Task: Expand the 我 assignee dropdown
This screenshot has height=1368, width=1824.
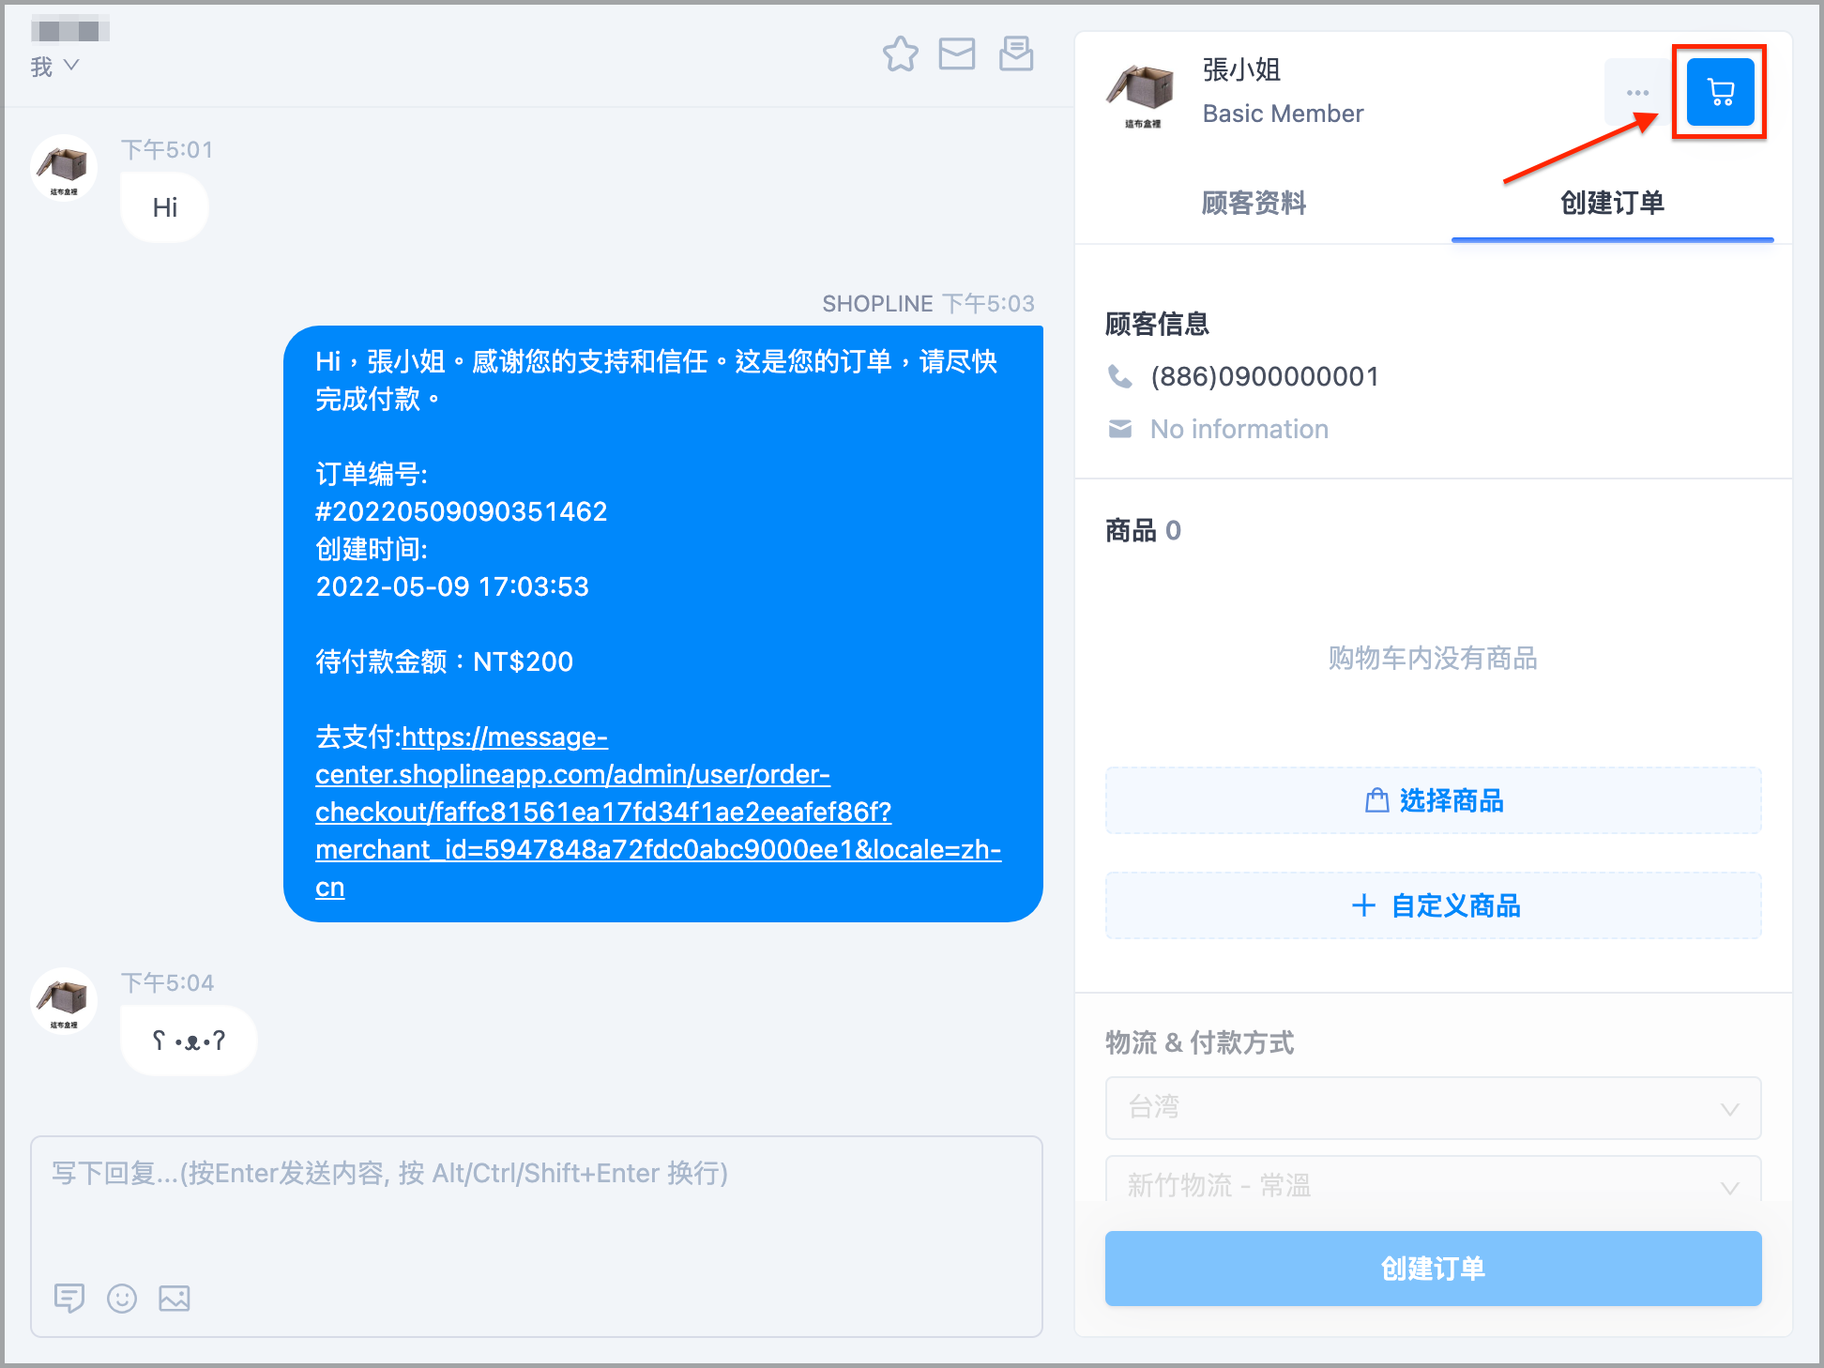Action: click(x=55, y=67)
